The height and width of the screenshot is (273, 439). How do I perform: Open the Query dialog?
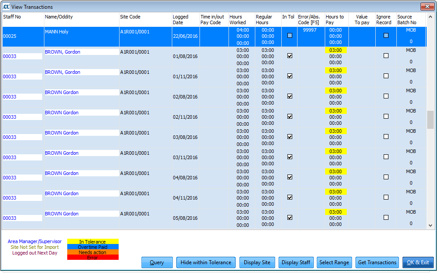pos(157,262)
